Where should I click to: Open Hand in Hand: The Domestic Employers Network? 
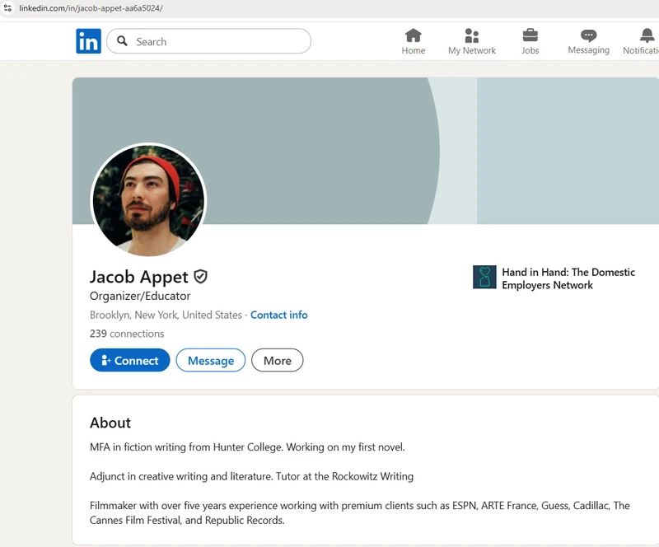(x=568, y=278)
